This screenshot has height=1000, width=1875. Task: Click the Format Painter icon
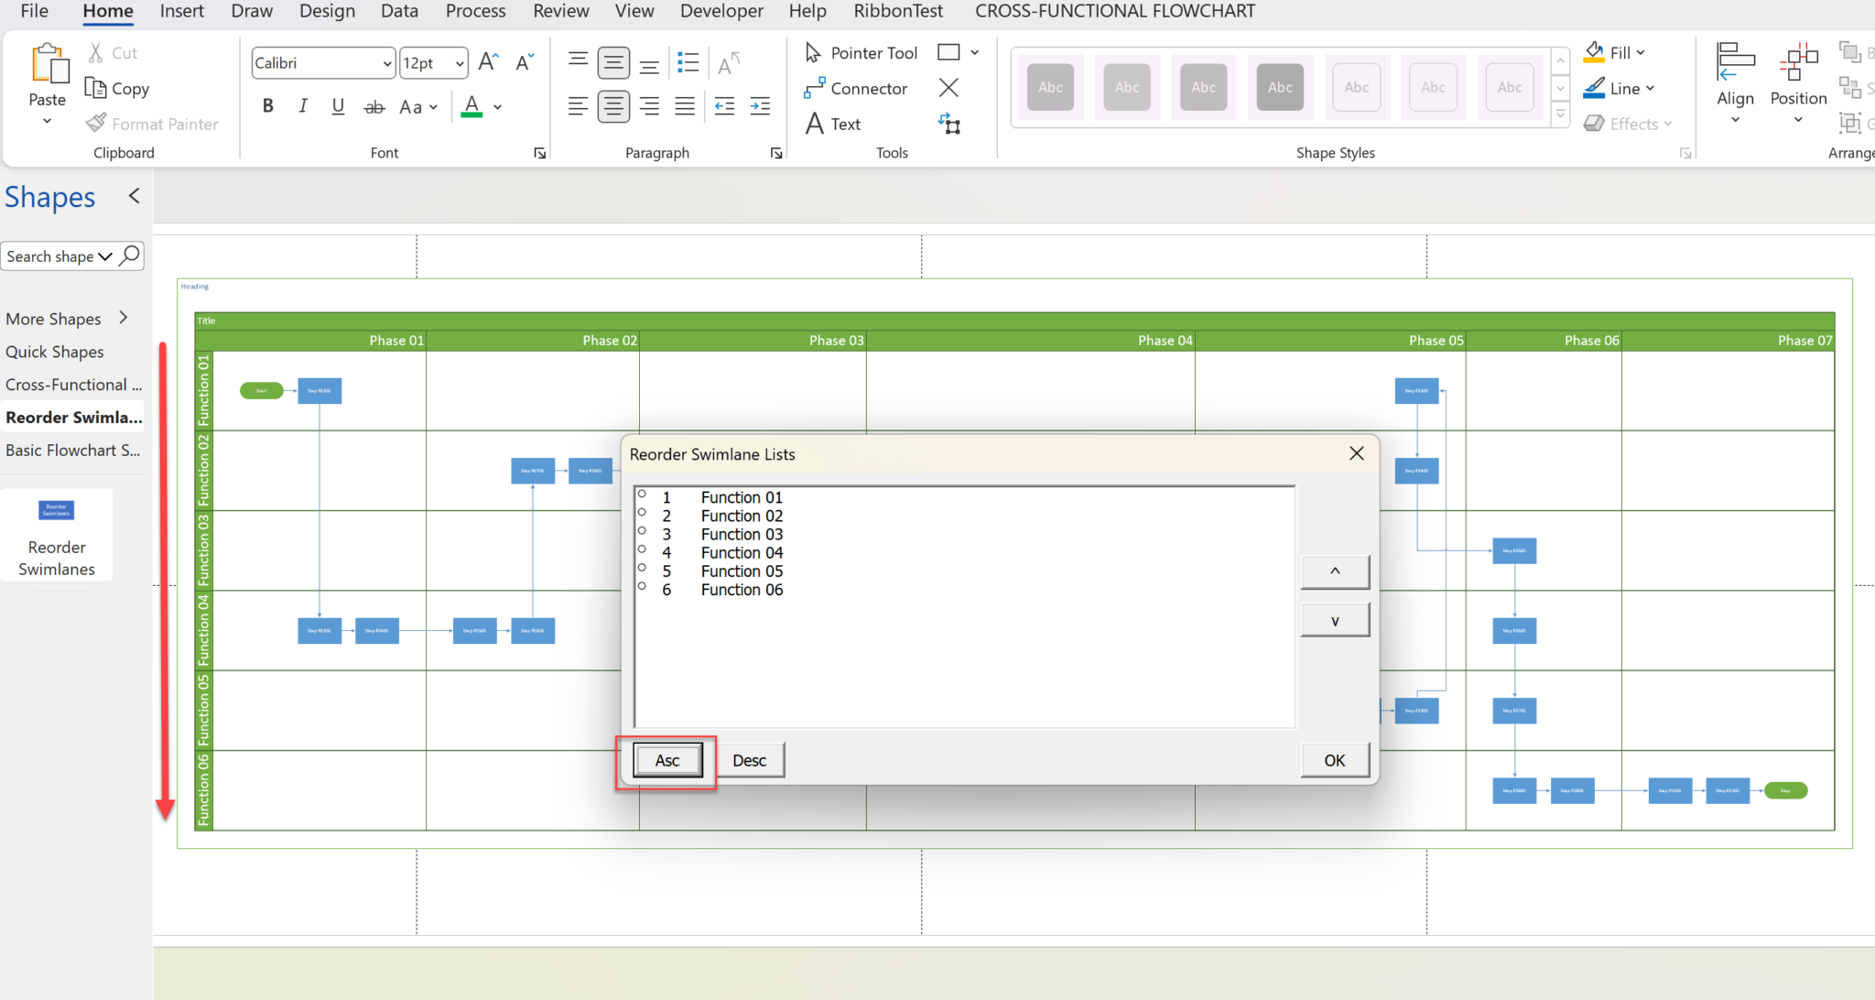pos(95,123)
